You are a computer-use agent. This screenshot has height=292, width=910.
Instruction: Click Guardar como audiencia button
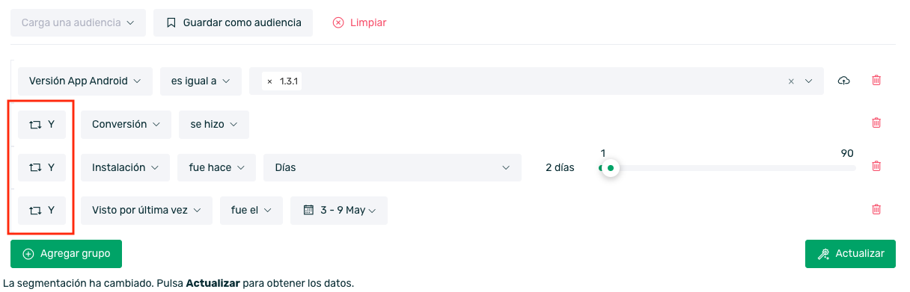pos(233,22)
